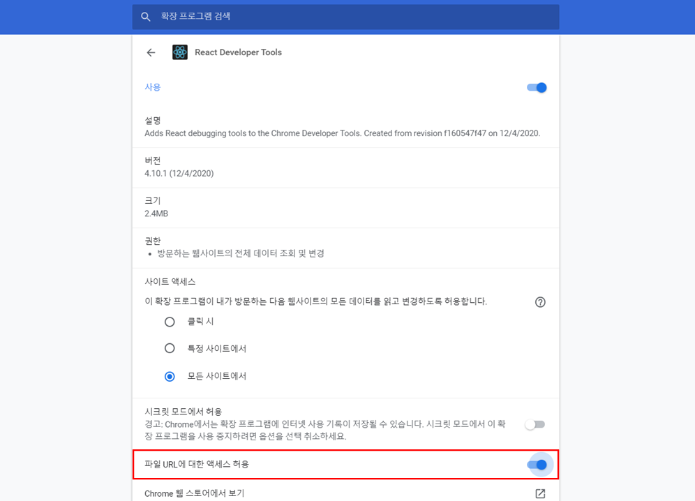Focus the 확장 프로그램 검색 search field
The height and width of the screenshot is (501, 695).
(345, 17)
